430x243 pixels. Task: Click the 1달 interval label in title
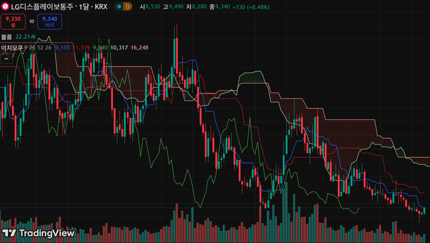(x=84, y=7)
